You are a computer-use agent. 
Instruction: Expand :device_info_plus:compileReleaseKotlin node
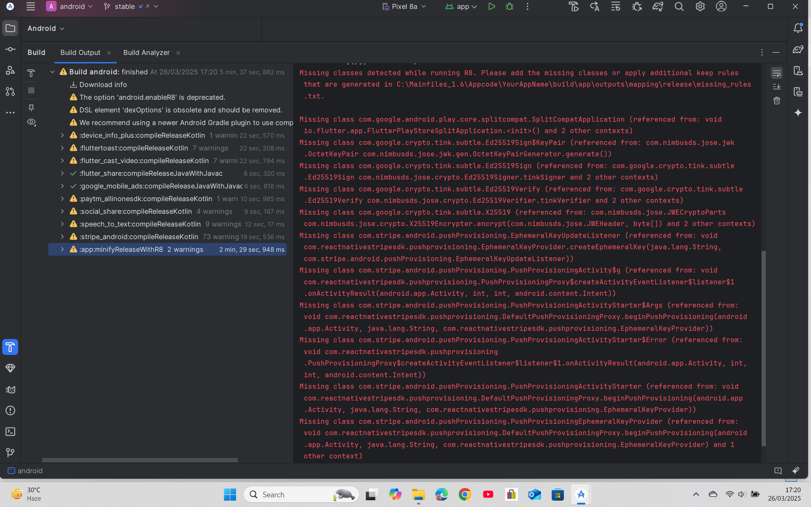pyautogui.click(x=63, y=135)
